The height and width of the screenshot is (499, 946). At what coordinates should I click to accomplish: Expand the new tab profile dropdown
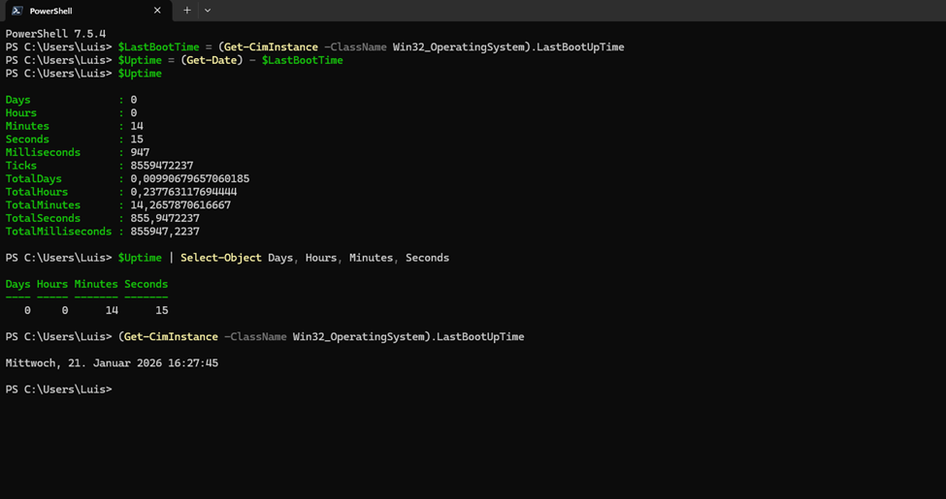tap(208, 11)
